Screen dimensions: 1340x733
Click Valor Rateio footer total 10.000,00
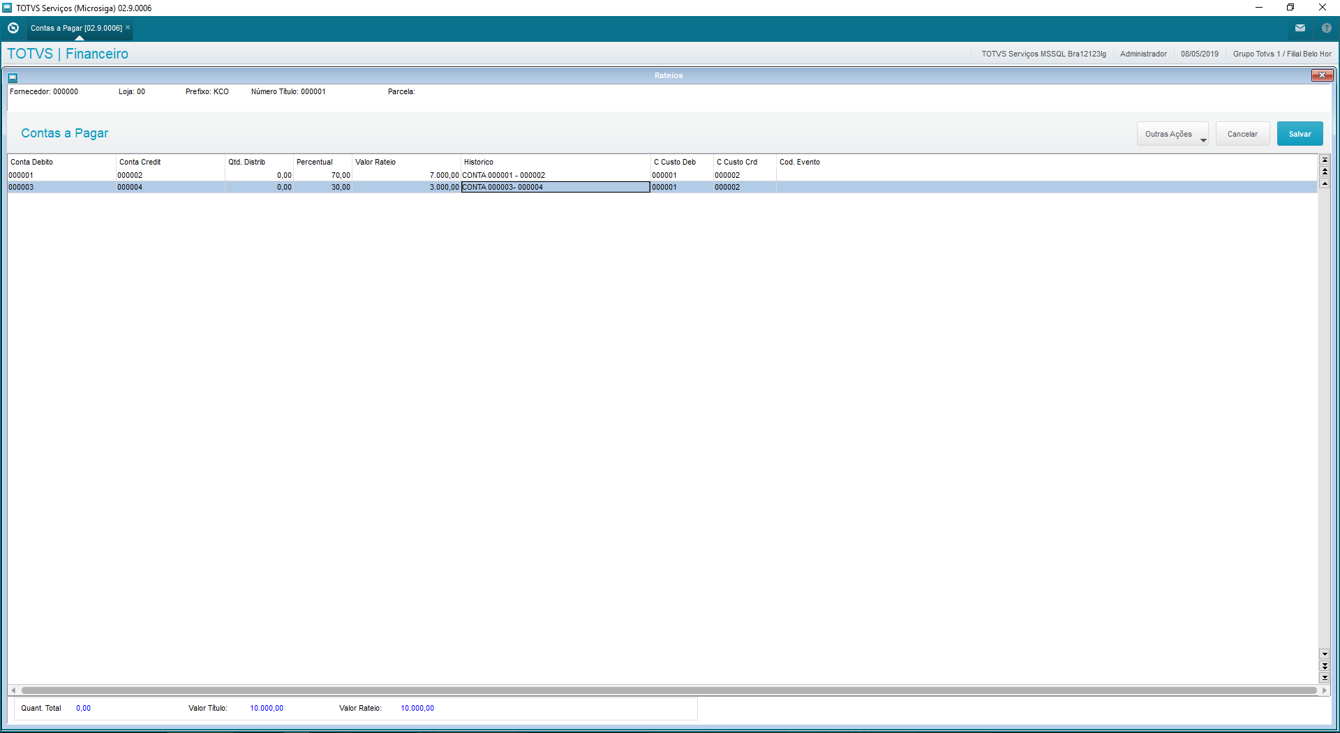[x=417, y=708]
